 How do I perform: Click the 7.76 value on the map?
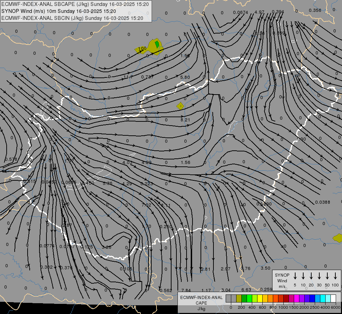click(x=246, y=268)
